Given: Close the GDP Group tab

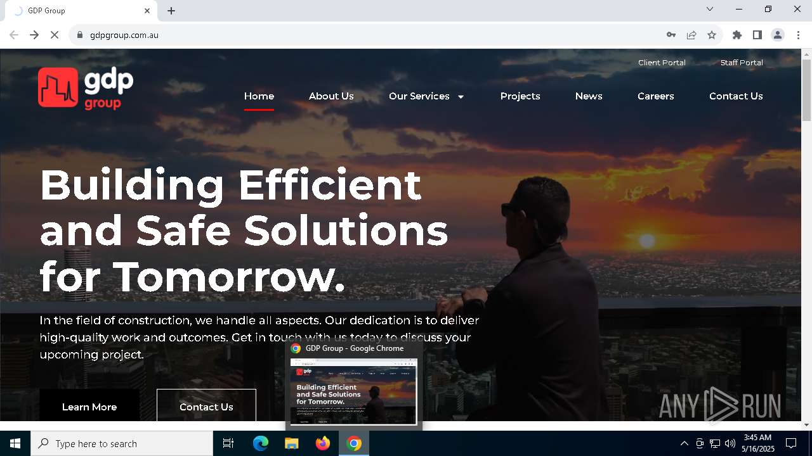Looking at the screenshot, I should 147,11.
